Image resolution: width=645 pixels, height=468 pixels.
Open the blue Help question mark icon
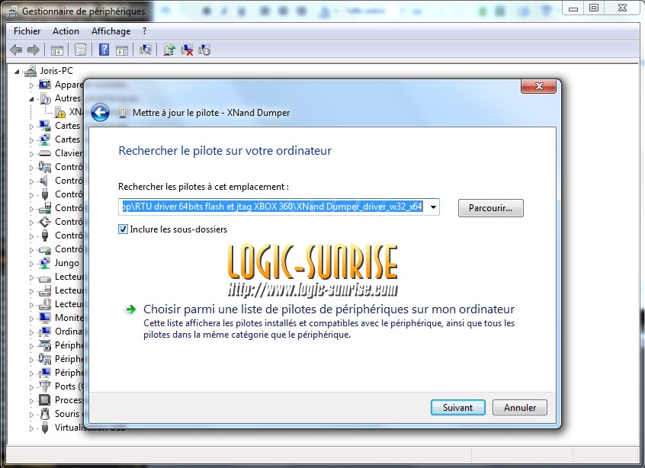point(104,50)
